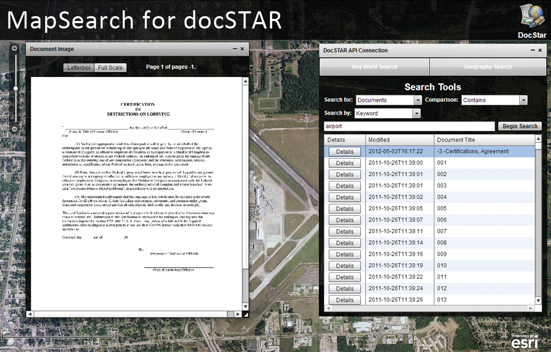Open Details for document 005
The width and height of the screenshot is (551, 352).
tap(345, 209)
